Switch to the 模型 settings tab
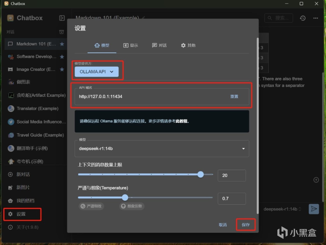This screenshot has width=326, height=245. (102, 45)
